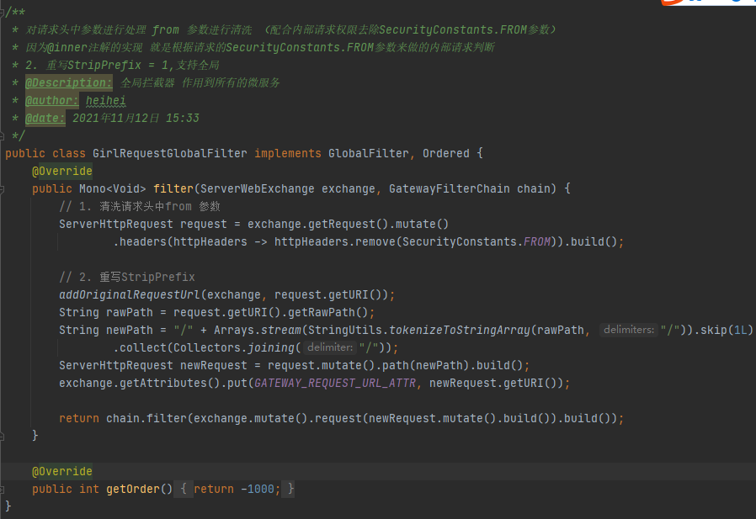756x519 pixels.
Task: Click the "Mono<Void>" return type
Action: (x=112, y=189)
